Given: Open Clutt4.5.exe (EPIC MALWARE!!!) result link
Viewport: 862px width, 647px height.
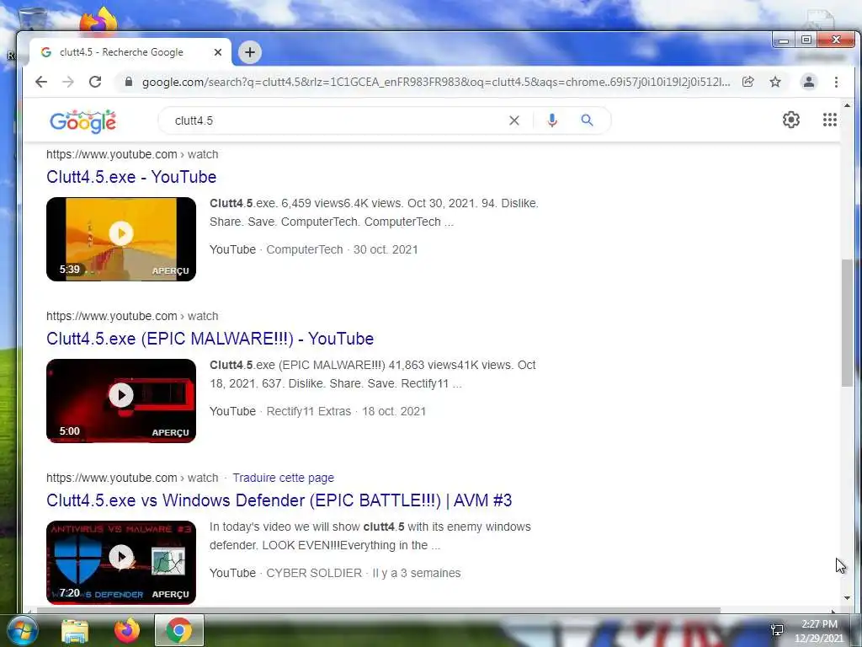Looking at the screenshot, I should (210, 339).
